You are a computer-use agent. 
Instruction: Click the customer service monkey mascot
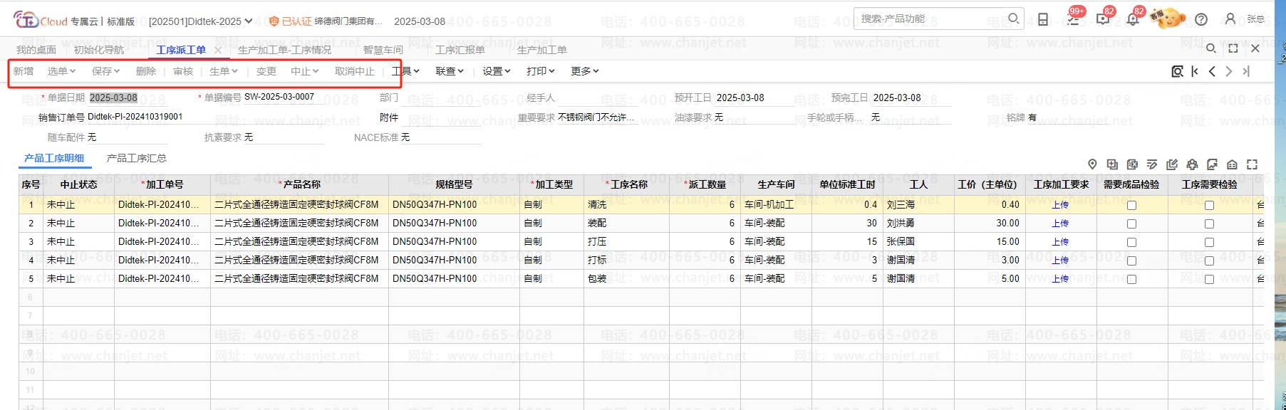pyautogui.click(x=1169, y=19)
